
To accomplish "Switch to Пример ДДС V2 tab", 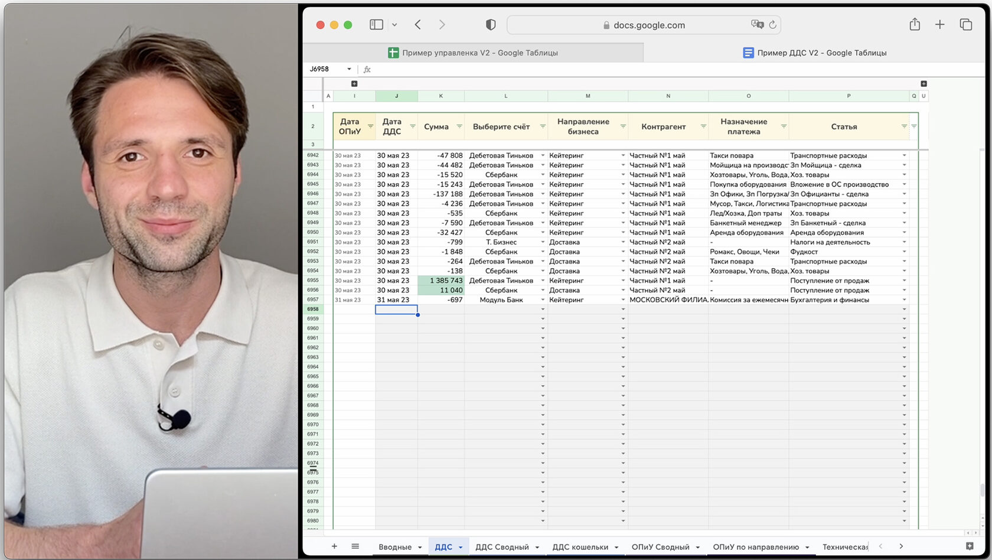I will [814, 53].
